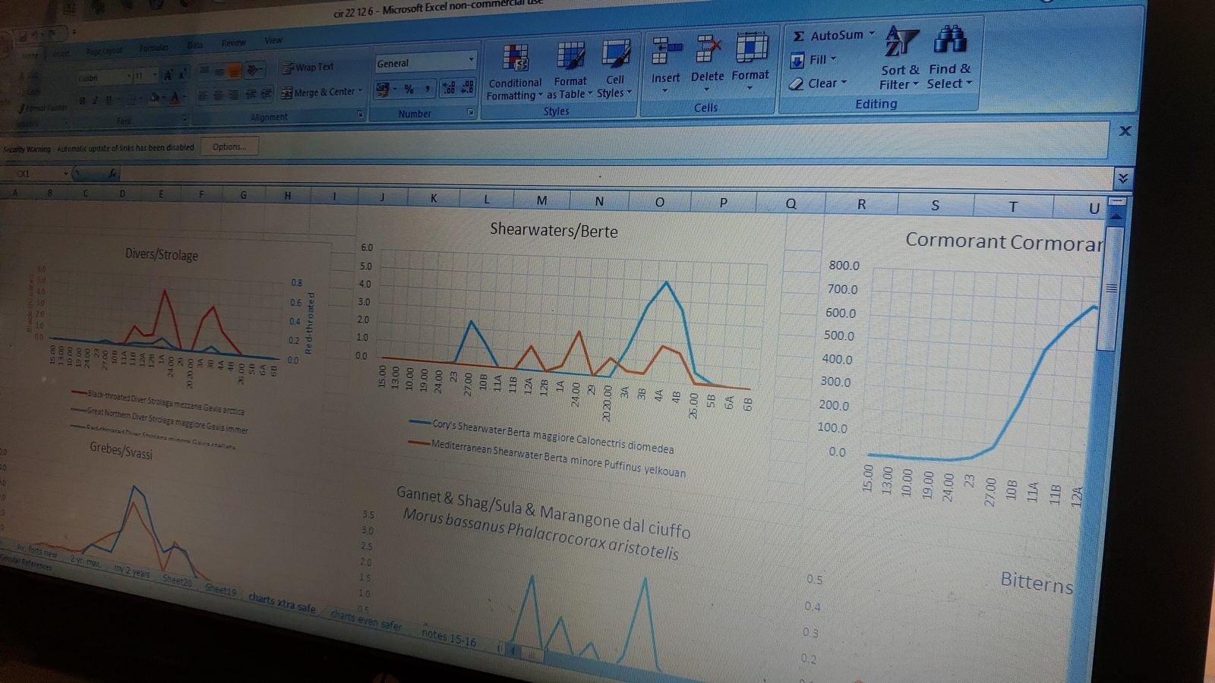Toggle Underline formatting

click(x=109, y=99)
